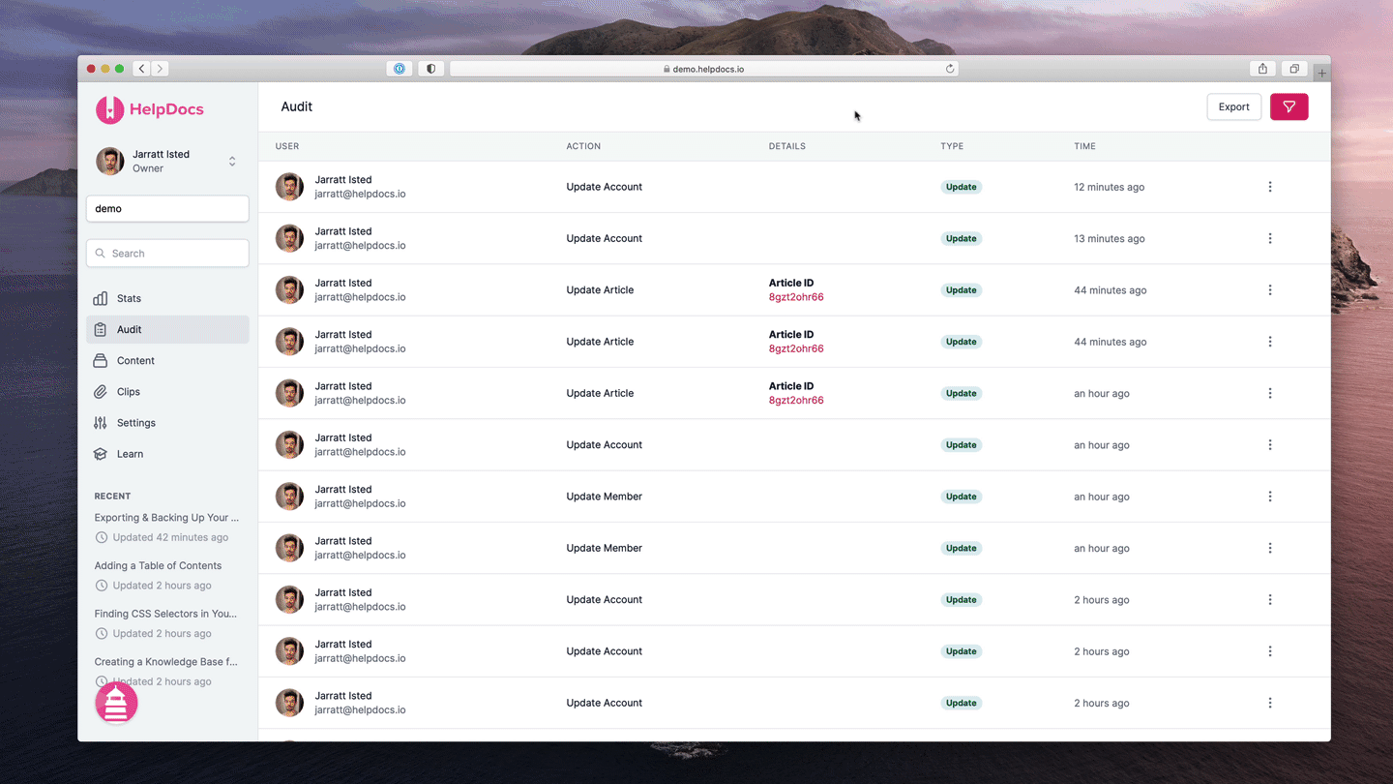Click the Settings sliders icon
Screen dimensions: 1393x784
coord(101,422)
